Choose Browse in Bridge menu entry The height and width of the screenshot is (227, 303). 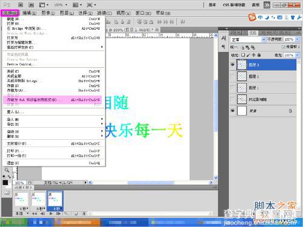click(53, 28)
